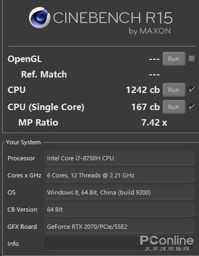Click the 1242 cb CPU score
This screenshot has width=199, height=256.
[143, 90]
